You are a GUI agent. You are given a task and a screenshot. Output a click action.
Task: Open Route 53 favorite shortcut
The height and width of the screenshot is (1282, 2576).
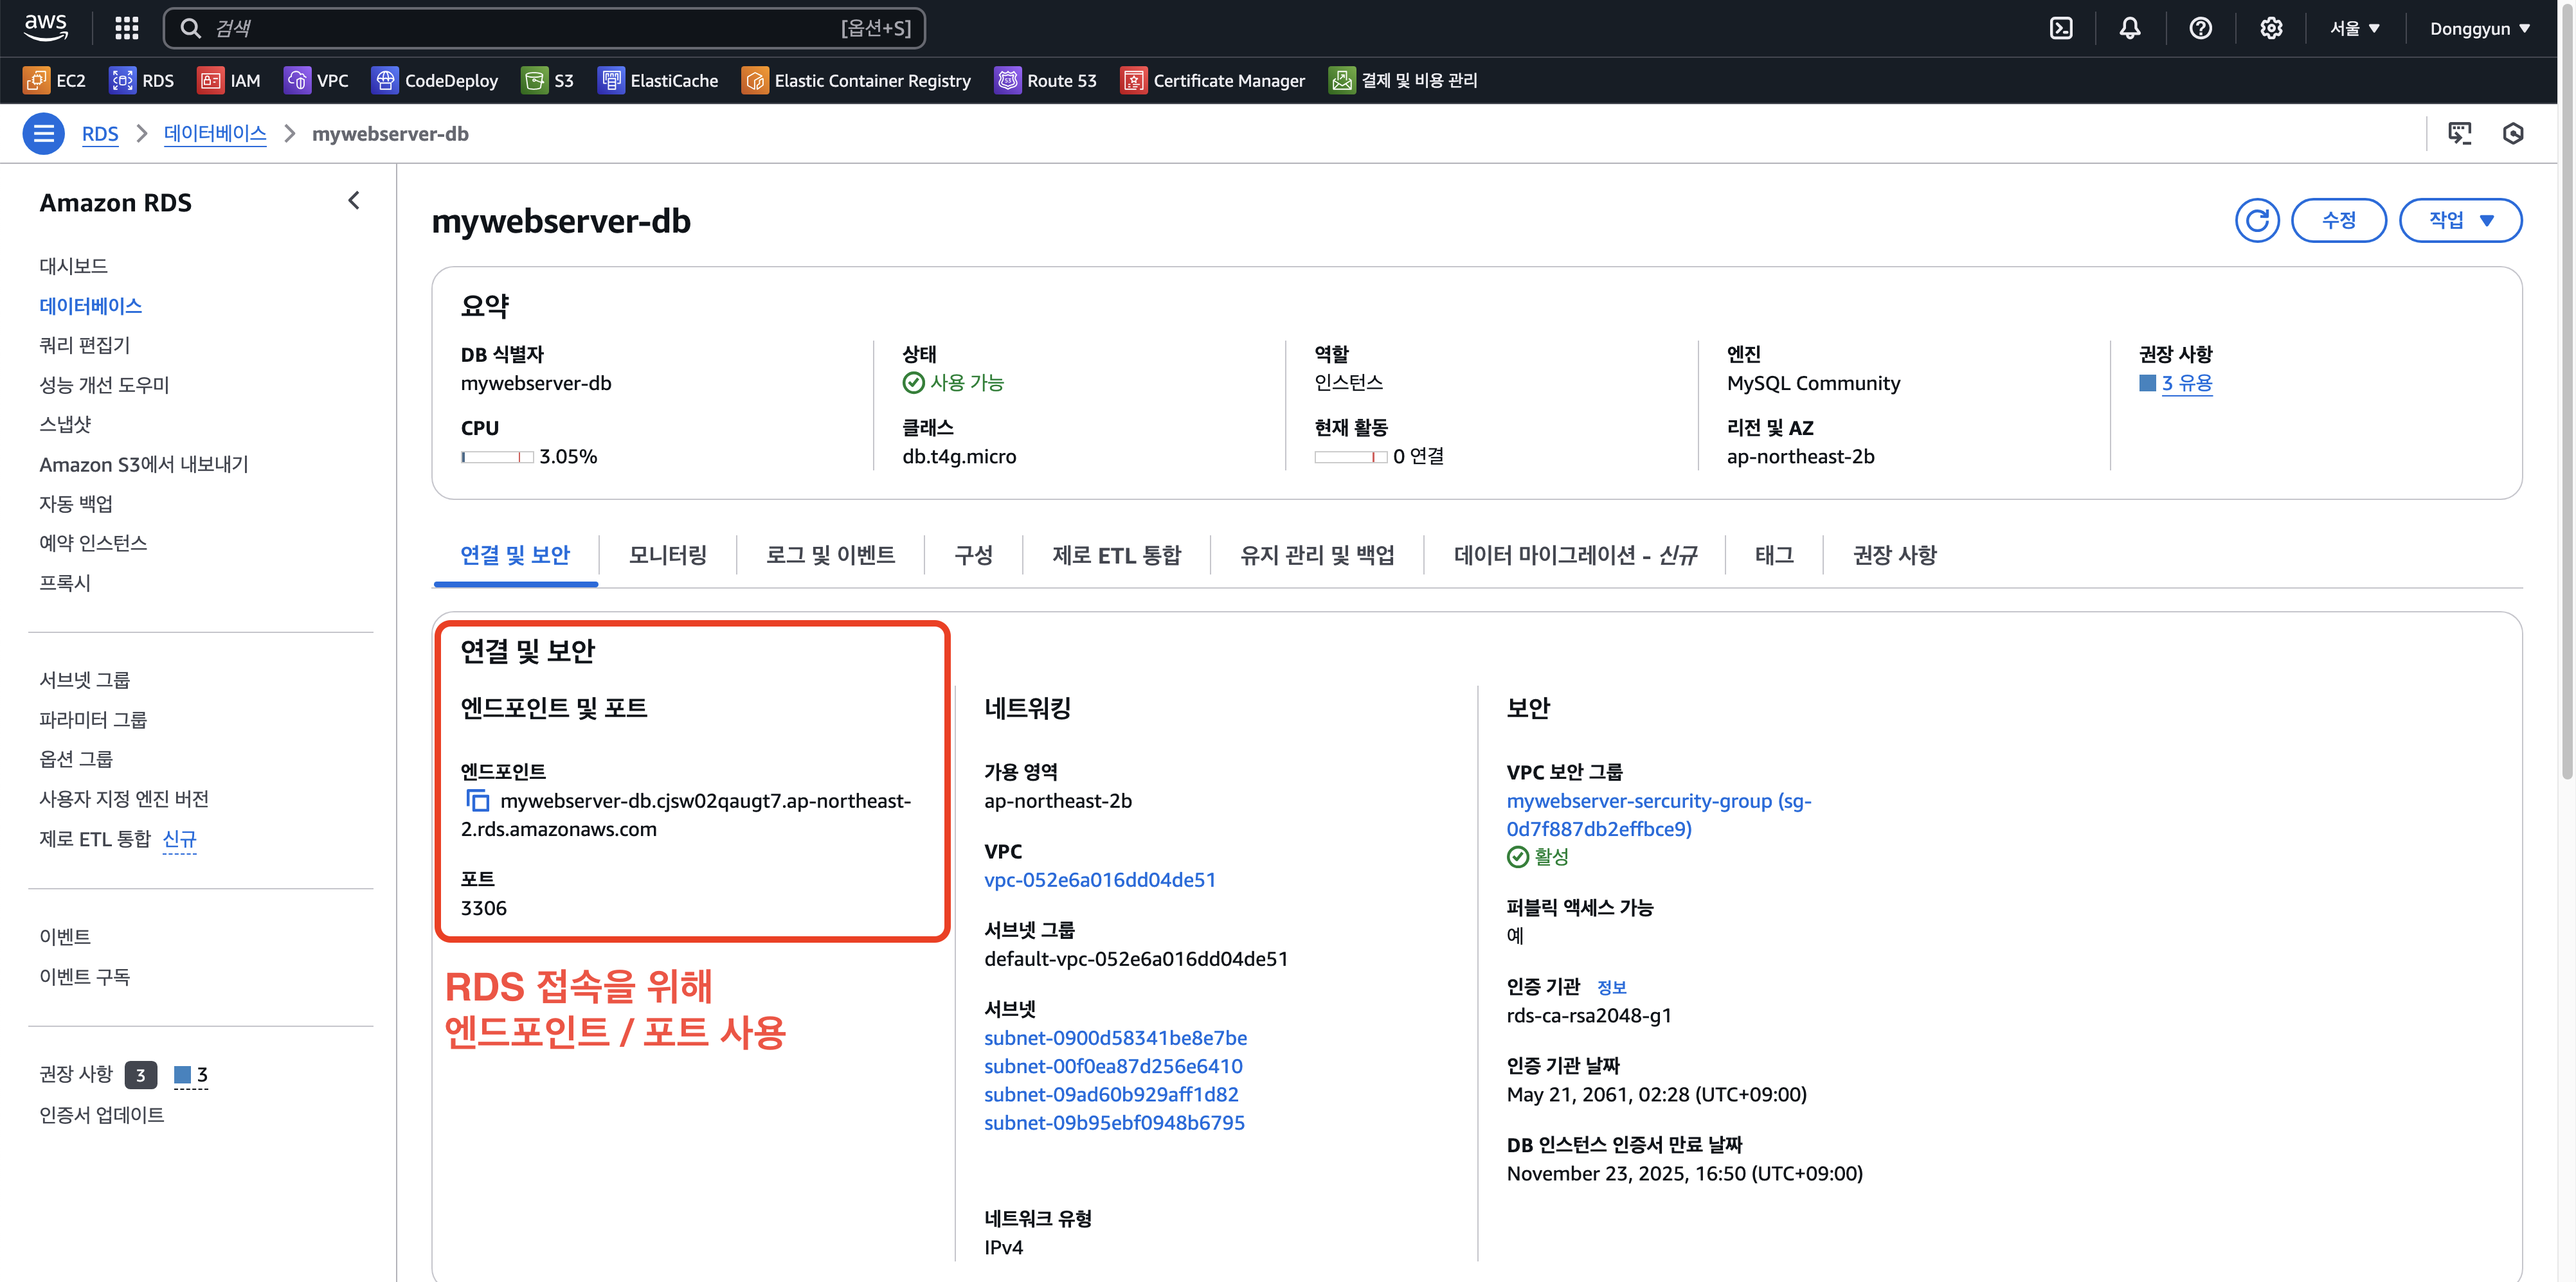pos(1045,80)
